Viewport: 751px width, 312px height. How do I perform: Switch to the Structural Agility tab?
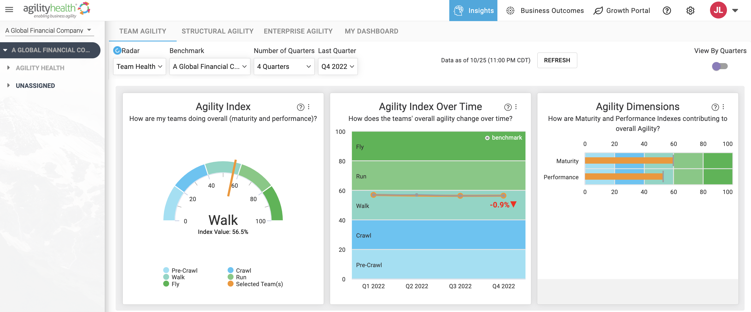[217, 31]
